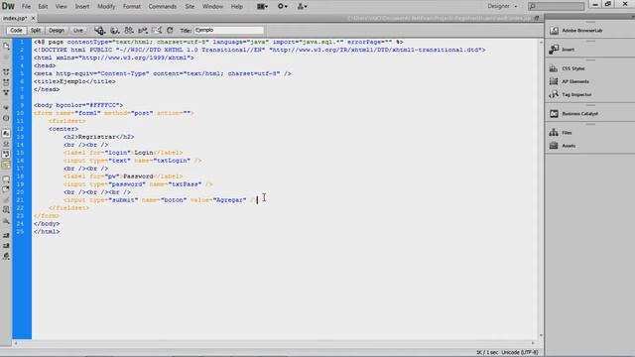Image resolution: width=635 pixels, height=357 pixels.
Task: Toggle Word Wrap in coding toolbar
Action: click(6, 154)
